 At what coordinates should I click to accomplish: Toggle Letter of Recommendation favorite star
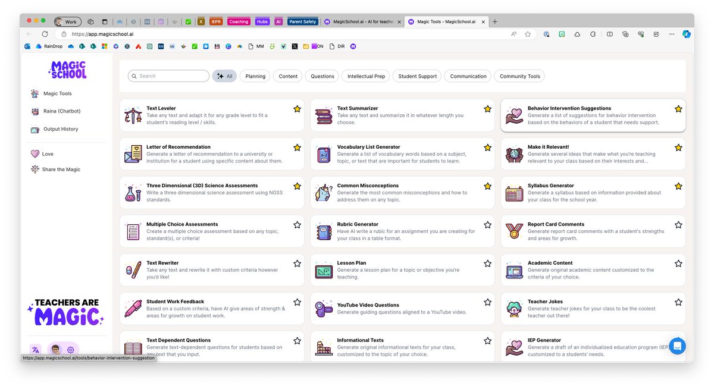(x=297, y=148)
